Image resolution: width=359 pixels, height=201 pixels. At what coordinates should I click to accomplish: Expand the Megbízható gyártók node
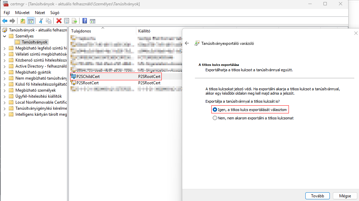click(4, 72)
